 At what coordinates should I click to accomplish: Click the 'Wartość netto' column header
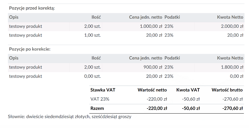pos(152,90)
